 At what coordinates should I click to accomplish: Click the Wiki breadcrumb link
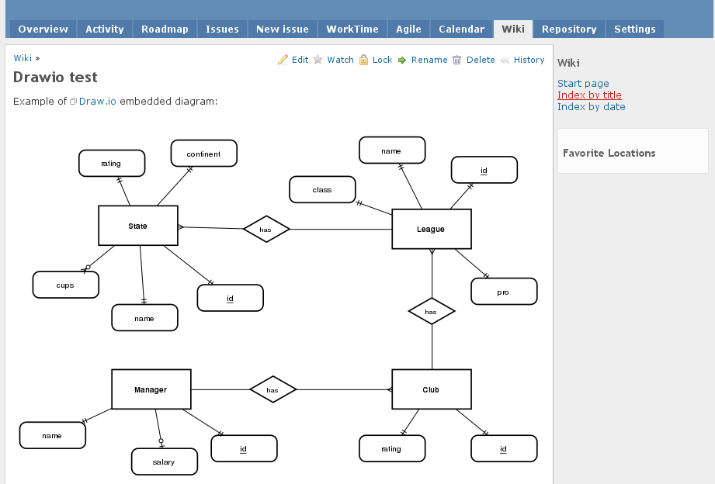23,58
